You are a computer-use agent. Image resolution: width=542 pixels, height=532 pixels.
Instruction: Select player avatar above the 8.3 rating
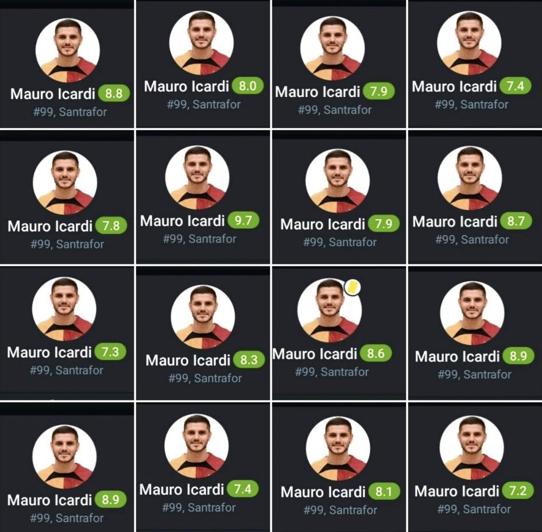point(203,317)
